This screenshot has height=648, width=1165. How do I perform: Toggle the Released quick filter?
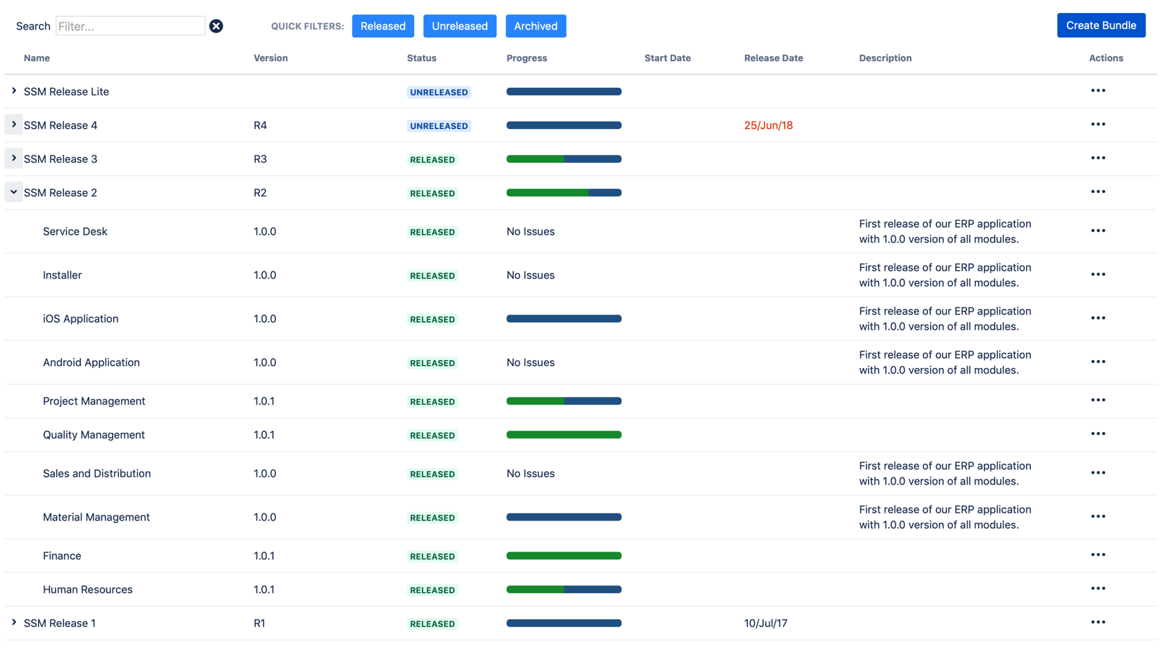point(383,26)
